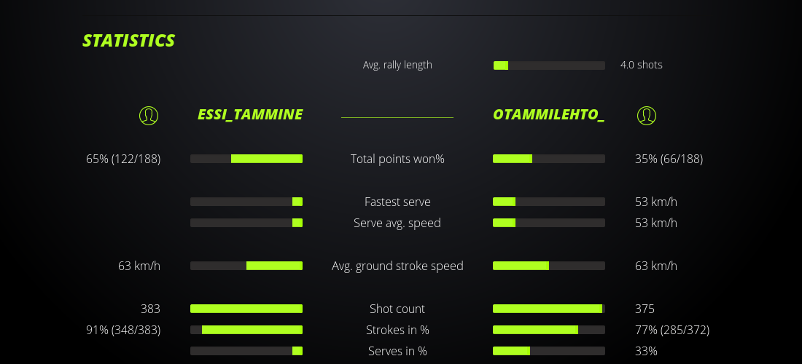The height and width of the screenshot is (364, 802).
Task: Select the ESSI_TAMMINE player name
Action: (x=250, y=115)
